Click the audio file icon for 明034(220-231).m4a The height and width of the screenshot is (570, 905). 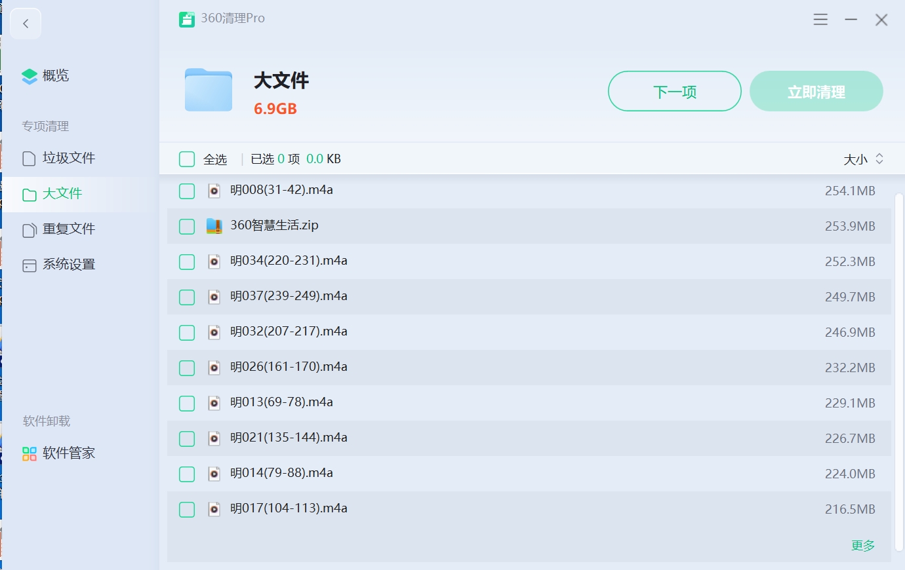point(214,261)
